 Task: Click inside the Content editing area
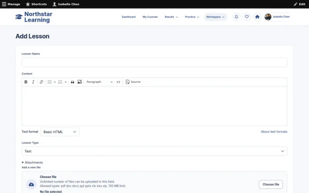(154, 106)
